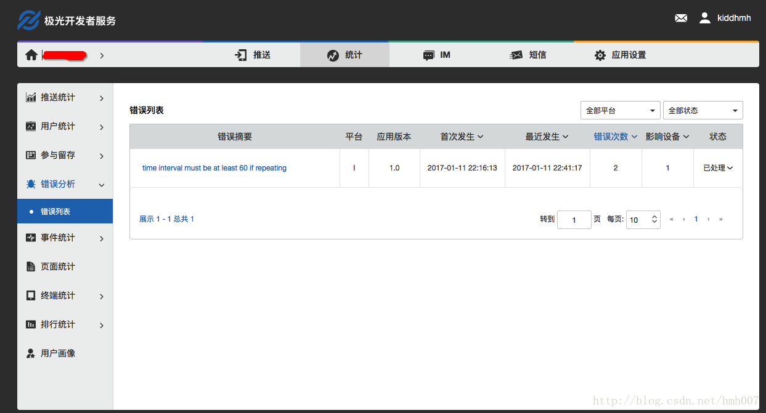
Task: Open the 全部状态 status dropdown
Action: pos(703,110)
